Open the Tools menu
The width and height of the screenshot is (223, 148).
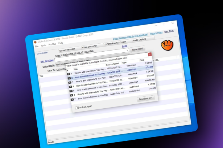click(44, 45)
